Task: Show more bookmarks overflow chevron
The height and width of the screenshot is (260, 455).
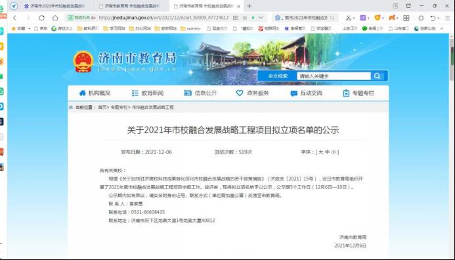Action: click(442, 28)
